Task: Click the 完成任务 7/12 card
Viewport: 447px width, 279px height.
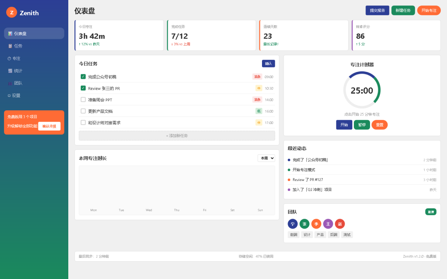Action: [x=211, y=35]
